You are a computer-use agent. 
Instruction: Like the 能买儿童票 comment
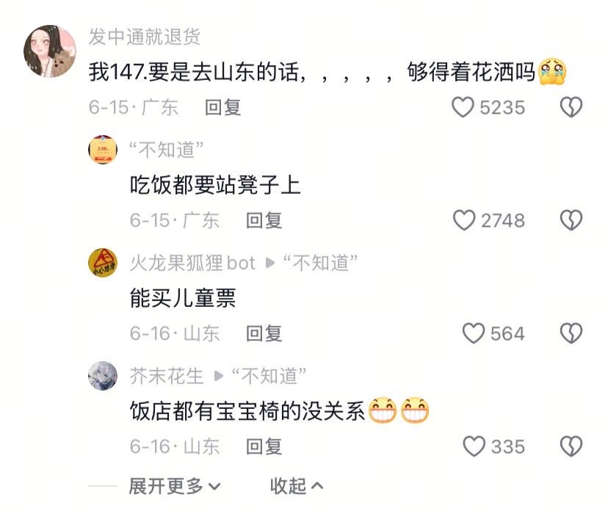pyautogui.click(x=474, y=333)
